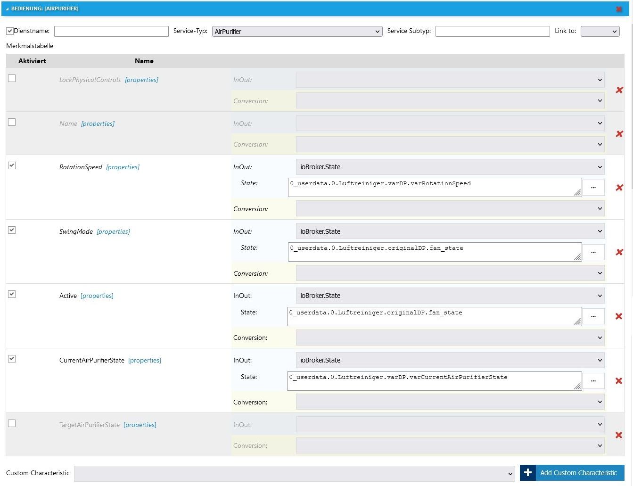Uncheck the SwingMode checkbox
Viewport: 633px width, 486px height.
tap(12, 230)
